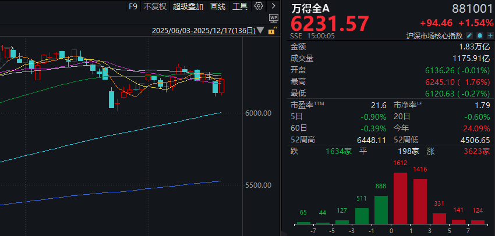The width and height of the screenshot is (495, 236).
Task: Expand toolbar with right chevron arrow
Action: click(x=273, y=6)
